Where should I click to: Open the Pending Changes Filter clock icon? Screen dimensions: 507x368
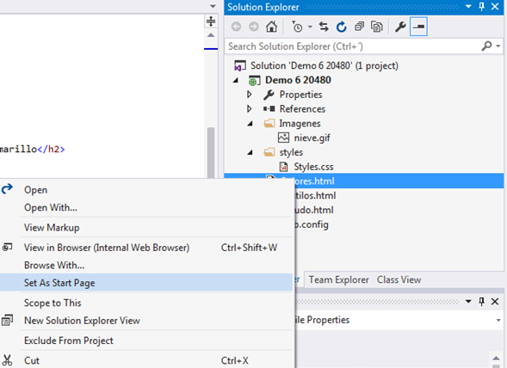coord(297,28)
